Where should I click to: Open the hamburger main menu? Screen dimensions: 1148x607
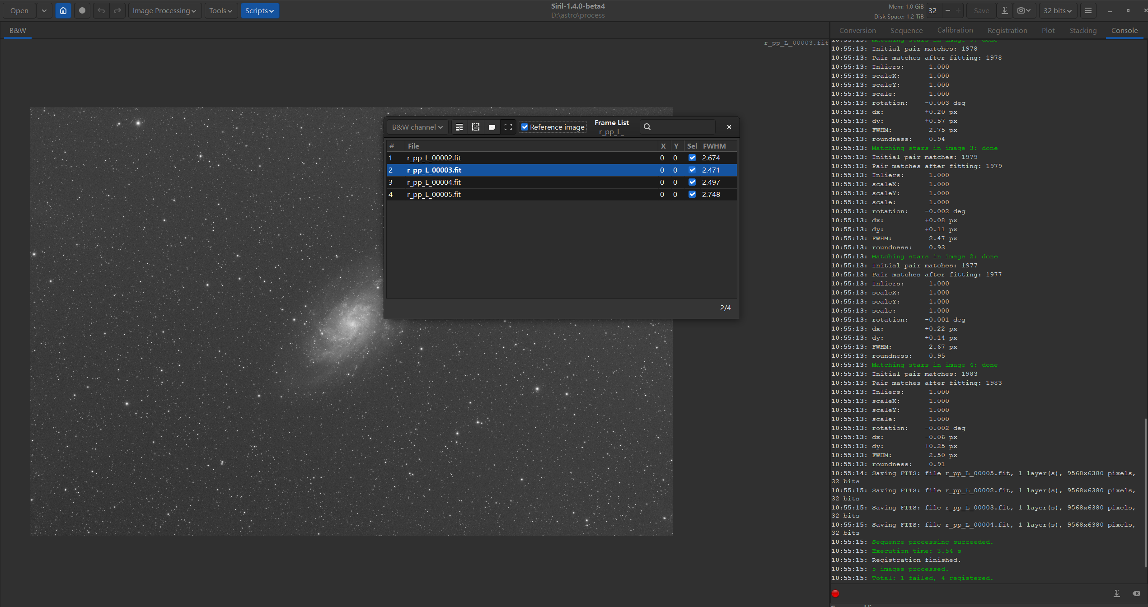[x=1088, y=10]
